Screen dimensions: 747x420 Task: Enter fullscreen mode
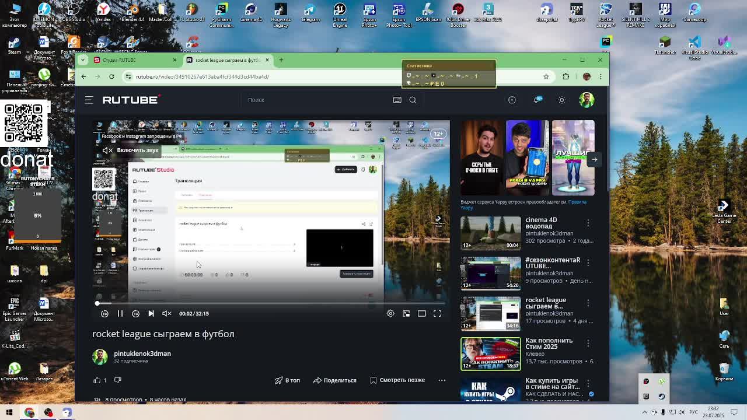click(437, 313)
